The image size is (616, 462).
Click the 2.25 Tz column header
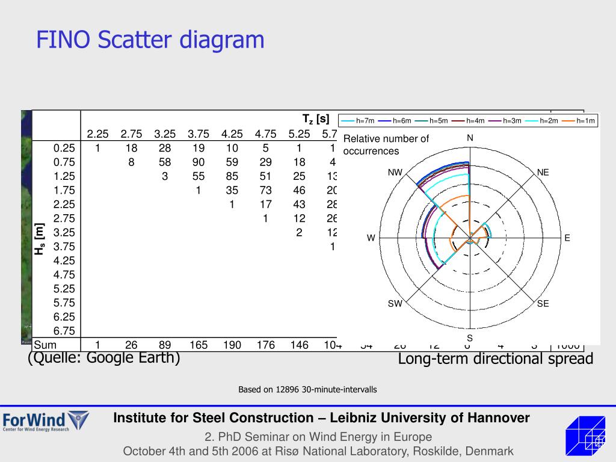click(x=97, y=134)
